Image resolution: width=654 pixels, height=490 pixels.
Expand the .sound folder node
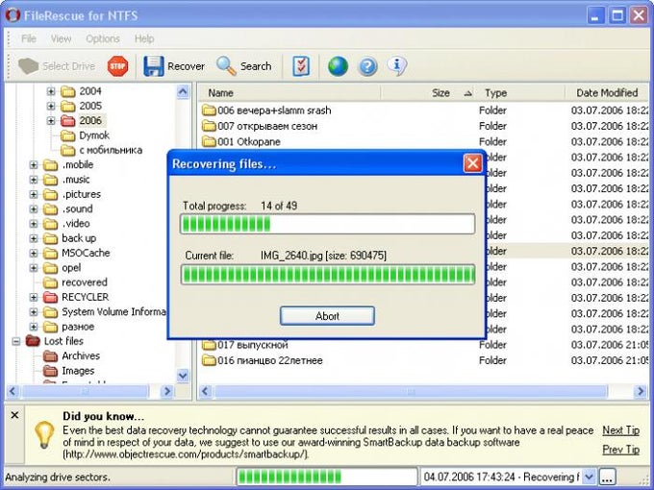34,209
